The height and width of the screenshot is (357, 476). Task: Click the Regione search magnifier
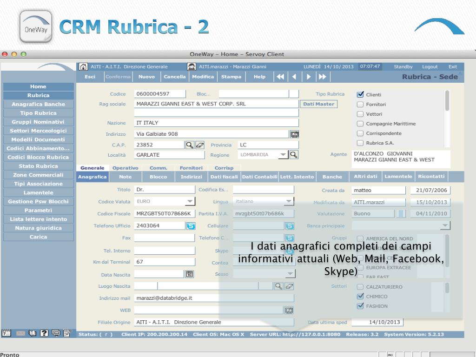point(294,155)
